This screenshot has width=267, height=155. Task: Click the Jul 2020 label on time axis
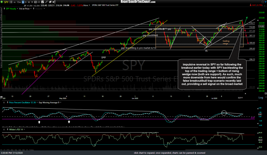[x=214, y=98]
